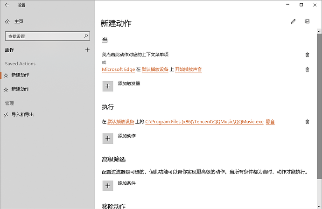Delete the Microsoft Edge playback trigger
The width and height of the screenshot is (322, 209).
pyautogui.click(x=307, y=70)
